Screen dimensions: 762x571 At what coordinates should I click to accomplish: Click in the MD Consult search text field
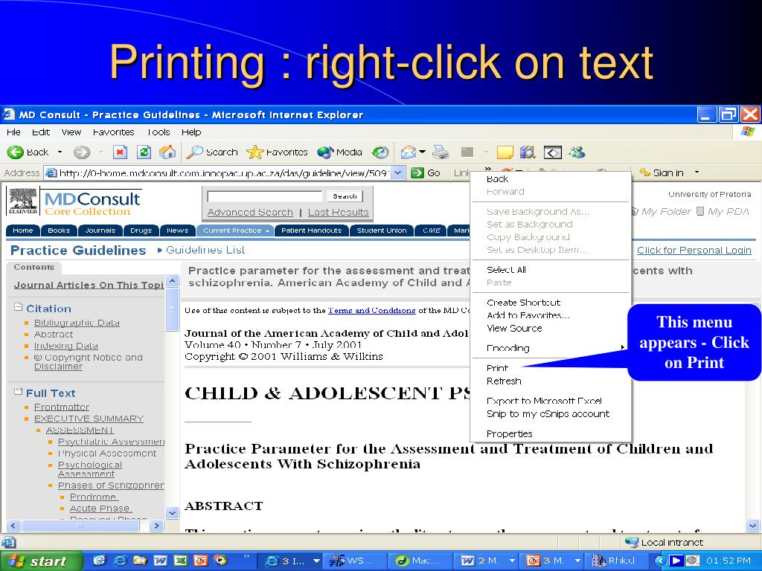coord(265,196)
